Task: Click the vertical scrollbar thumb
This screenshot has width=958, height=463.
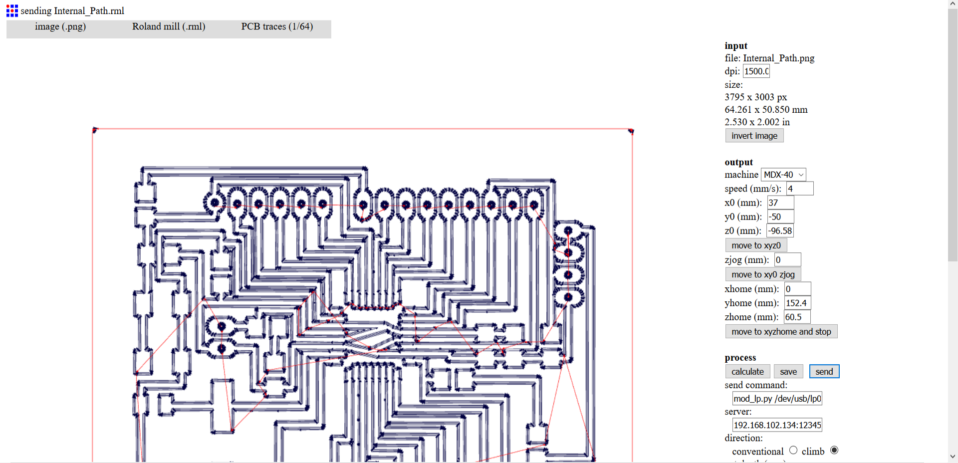Action: [x=953, y=135]
